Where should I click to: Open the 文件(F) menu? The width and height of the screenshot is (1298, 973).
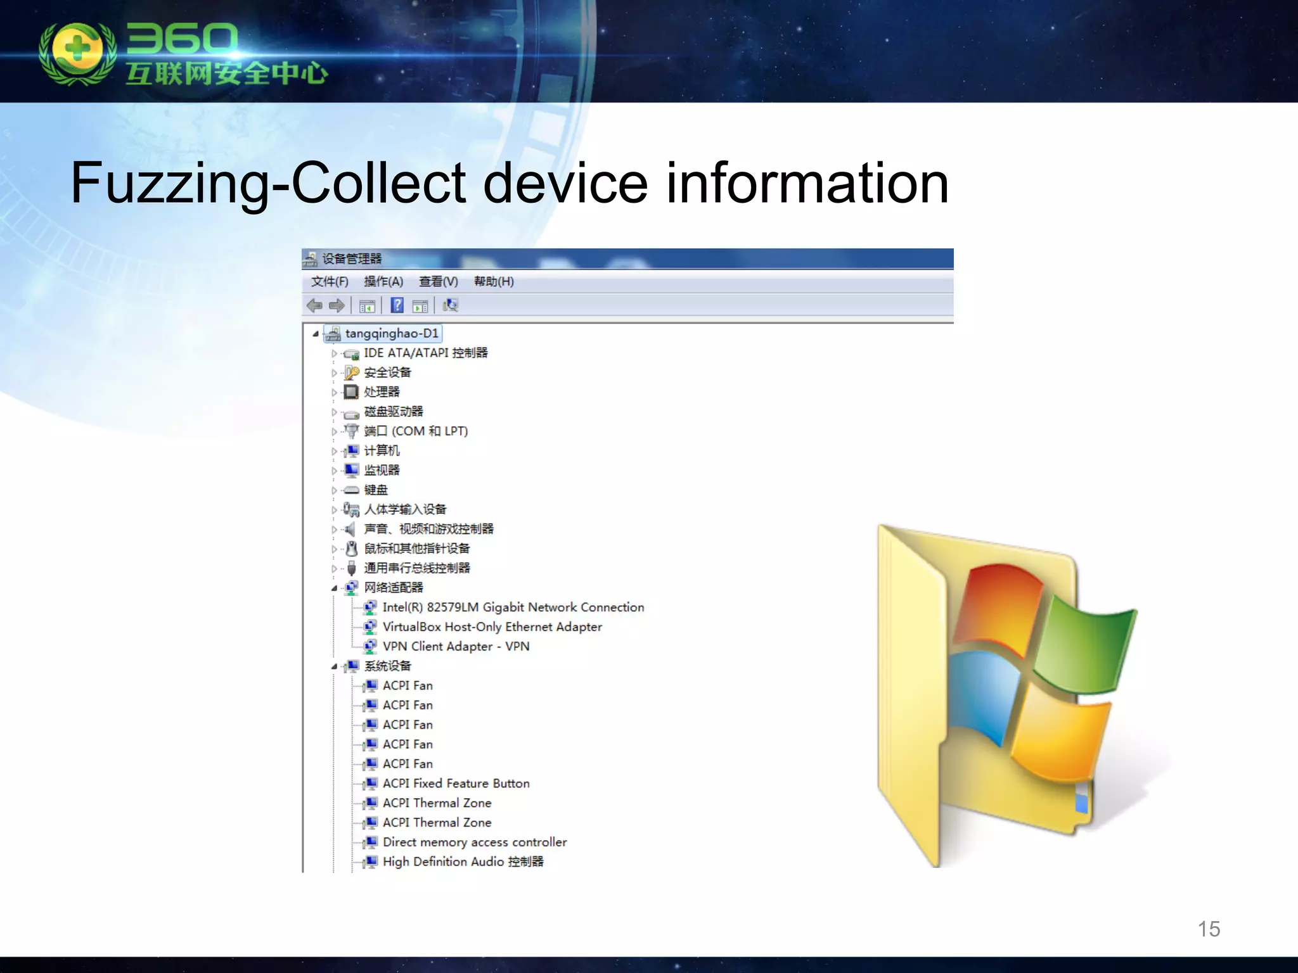pyautogui.click(x=330, y=282)
